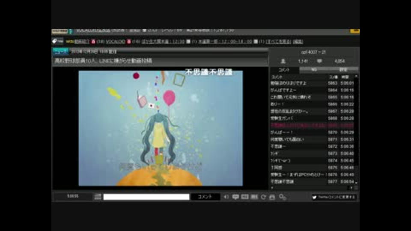Click the reload player icon
Image resolution: width=411 pixels, height=231 pixels.
click(x=263, y=197)
